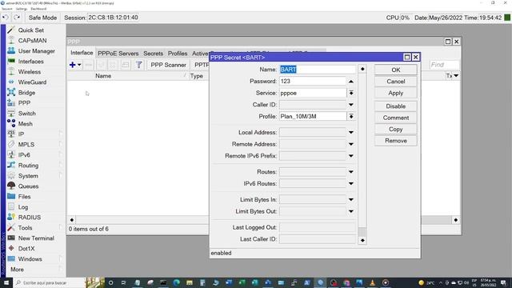Open the Profile dropdown

tap(351, 117)
